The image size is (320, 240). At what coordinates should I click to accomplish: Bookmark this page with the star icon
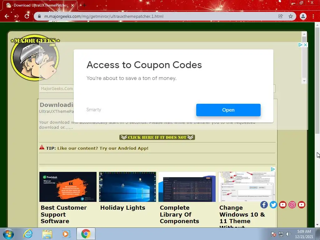(291, 16)
